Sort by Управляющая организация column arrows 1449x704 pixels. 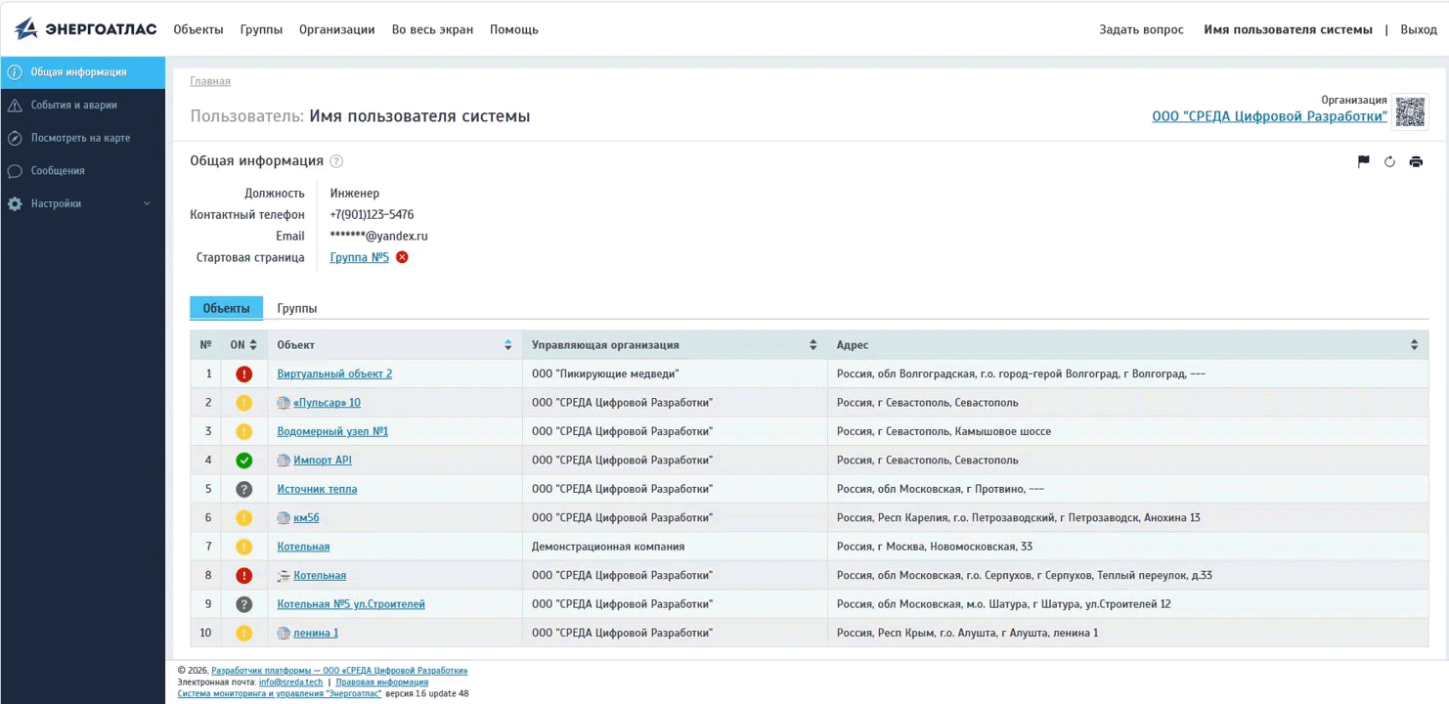(x=812, y=345)
